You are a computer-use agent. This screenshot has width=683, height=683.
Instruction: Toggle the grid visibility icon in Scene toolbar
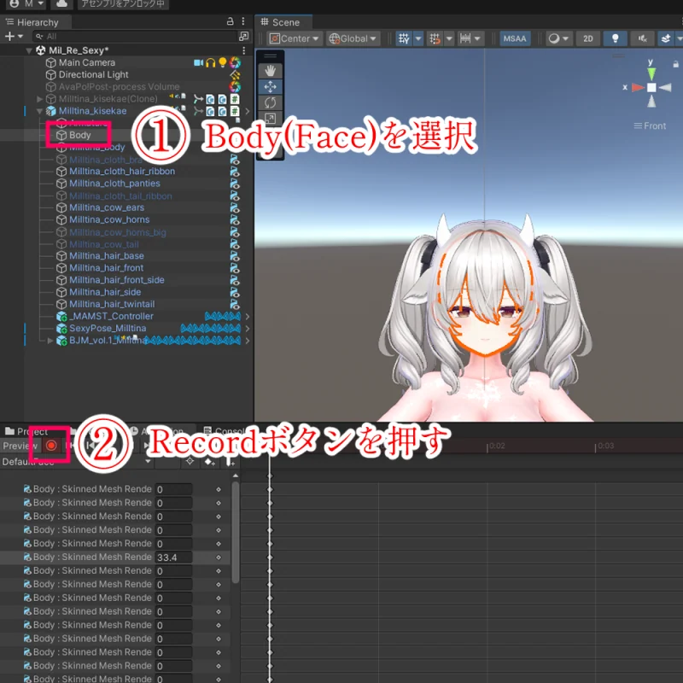pos(404,38)
